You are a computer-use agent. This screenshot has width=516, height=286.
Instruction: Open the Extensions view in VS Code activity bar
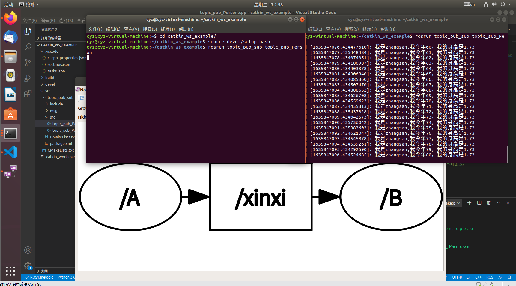point(28,94)
